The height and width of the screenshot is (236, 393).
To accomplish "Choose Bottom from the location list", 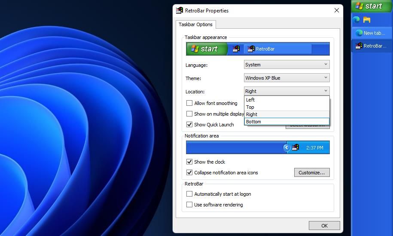I will [x=287, y=122].
